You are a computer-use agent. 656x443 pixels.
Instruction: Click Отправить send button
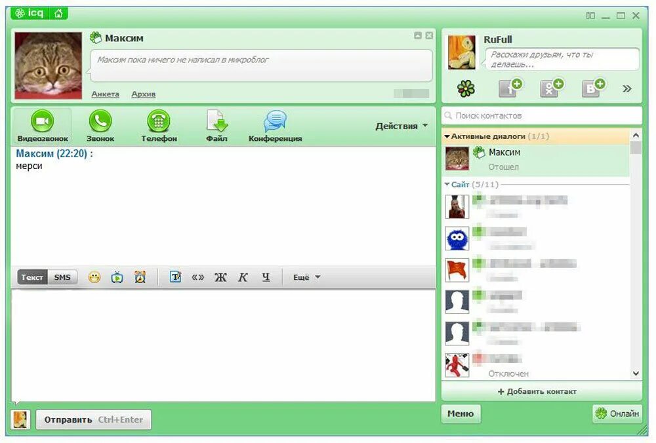(94, 419)
